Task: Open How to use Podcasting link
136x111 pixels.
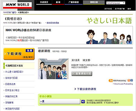Action: (123, 84)
